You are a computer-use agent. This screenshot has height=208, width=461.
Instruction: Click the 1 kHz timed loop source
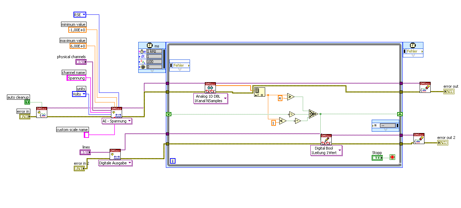pyautogui.click(x=154, y=51)
